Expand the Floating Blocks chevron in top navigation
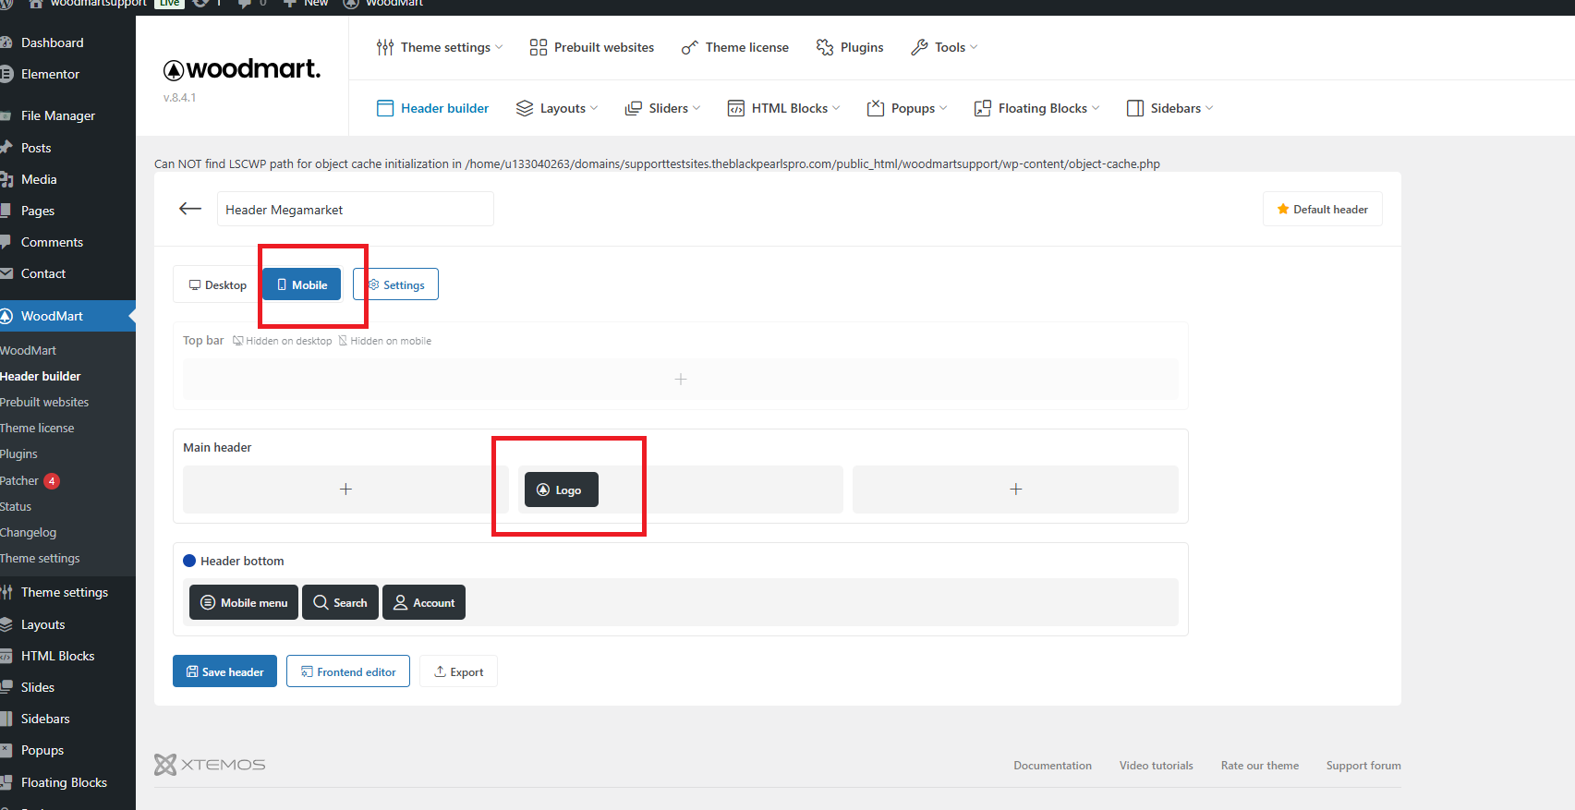Screen dimensions: 1575x810 click(1096, 108)
